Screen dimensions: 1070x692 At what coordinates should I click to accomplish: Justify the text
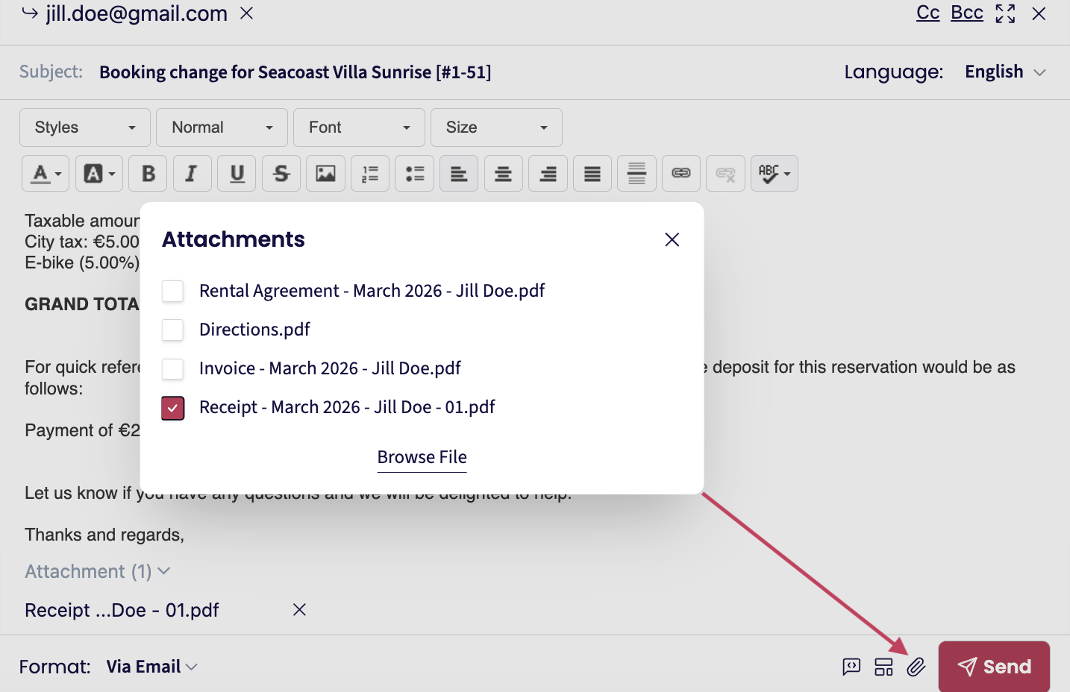tap(592, 174)
